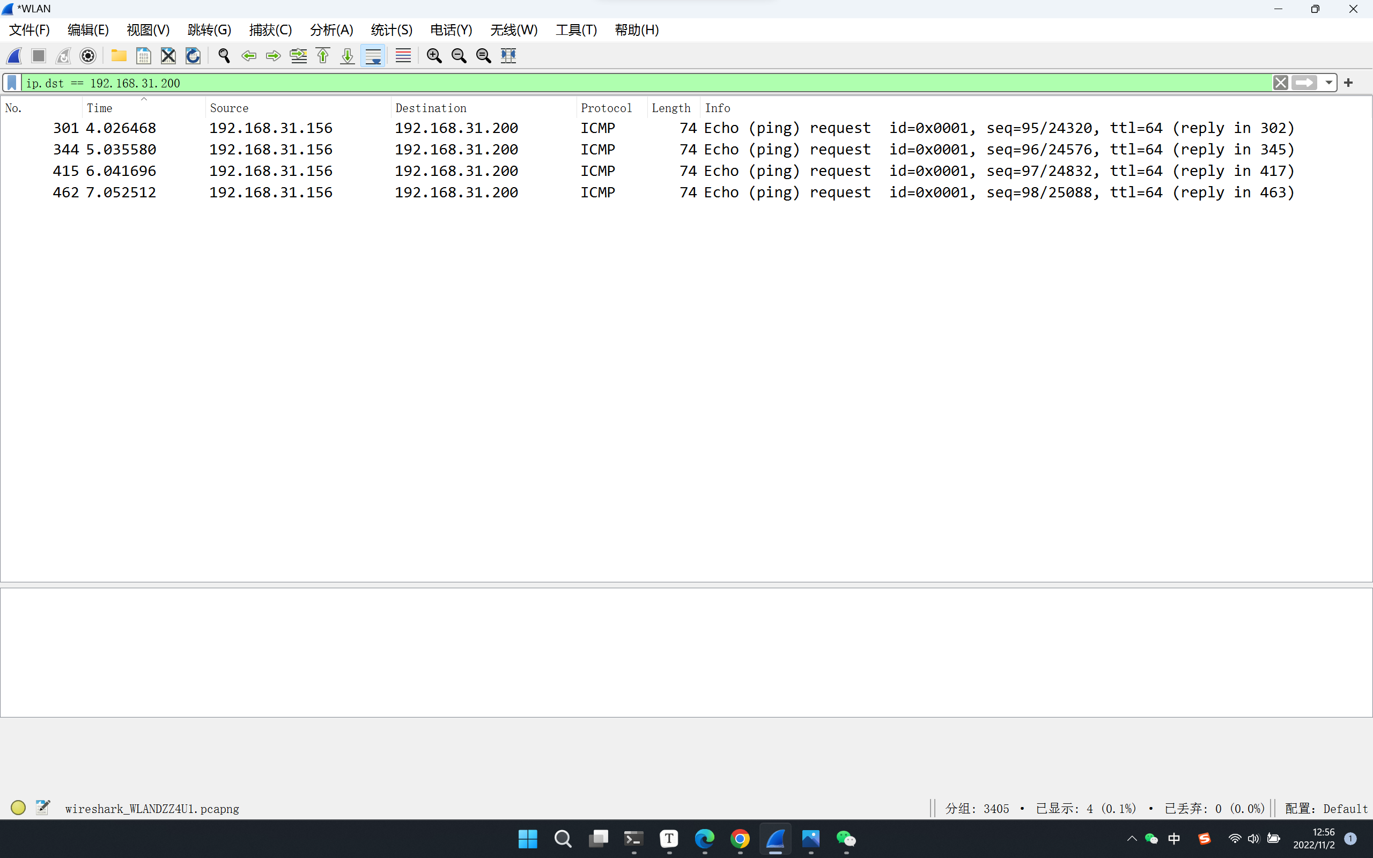This screenshot has height=858, width=1373.
Task: Toggle the 中 input method indicator
Action: coord(1174,839)
